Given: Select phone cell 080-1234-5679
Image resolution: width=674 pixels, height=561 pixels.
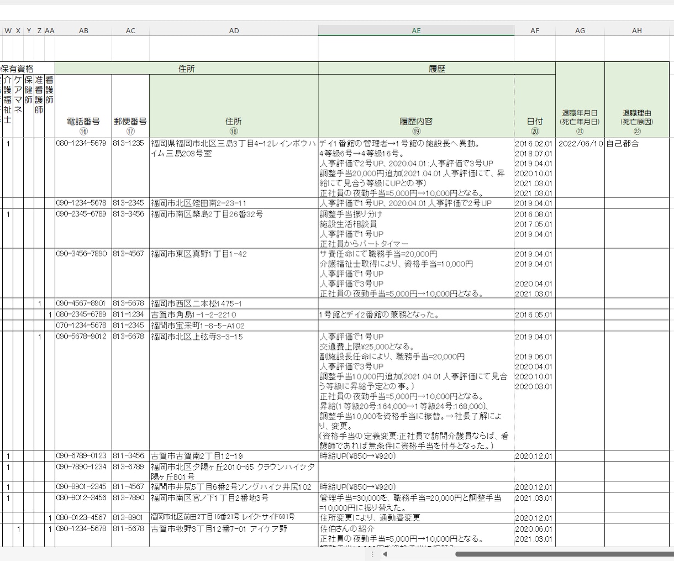Looking at the screenshot, I should pos(83,168).
